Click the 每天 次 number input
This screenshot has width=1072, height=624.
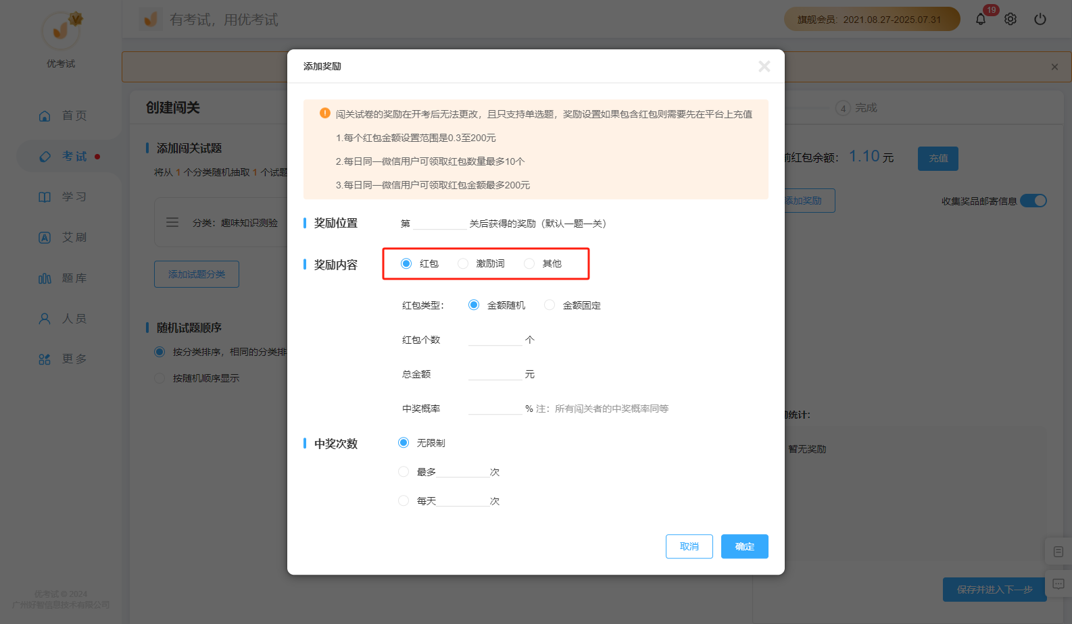tap(463, 500)
